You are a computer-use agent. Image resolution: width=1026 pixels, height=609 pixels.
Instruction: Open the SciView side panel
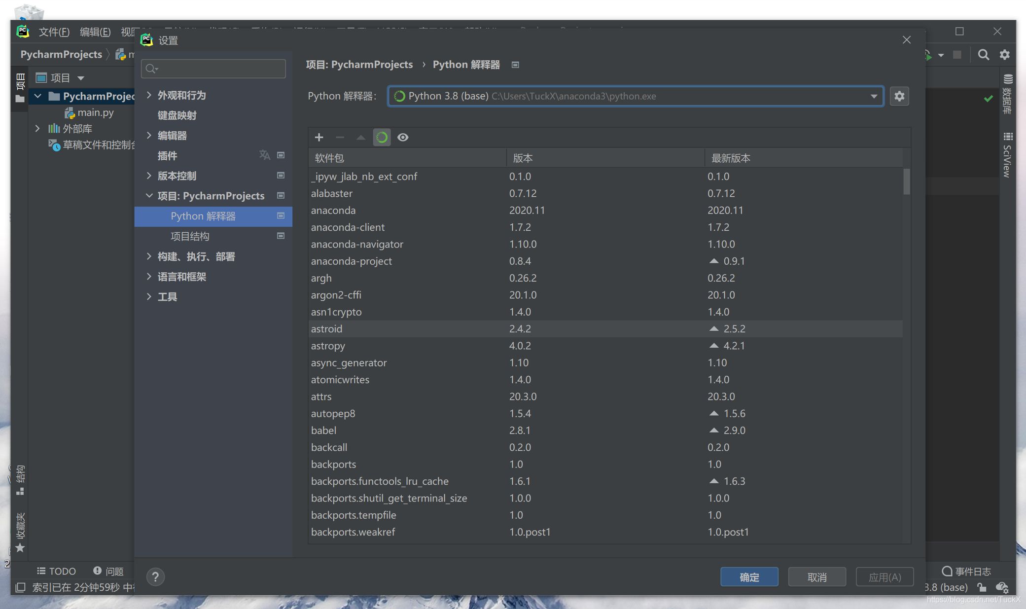point(1007,155)
